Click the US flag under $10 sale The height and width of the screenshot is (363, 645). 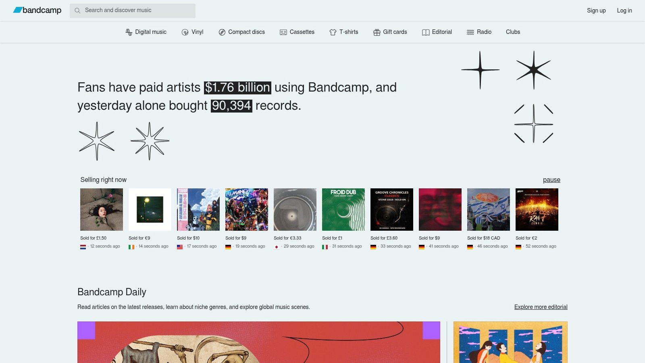pyautogui.click(x=180, y=247)
